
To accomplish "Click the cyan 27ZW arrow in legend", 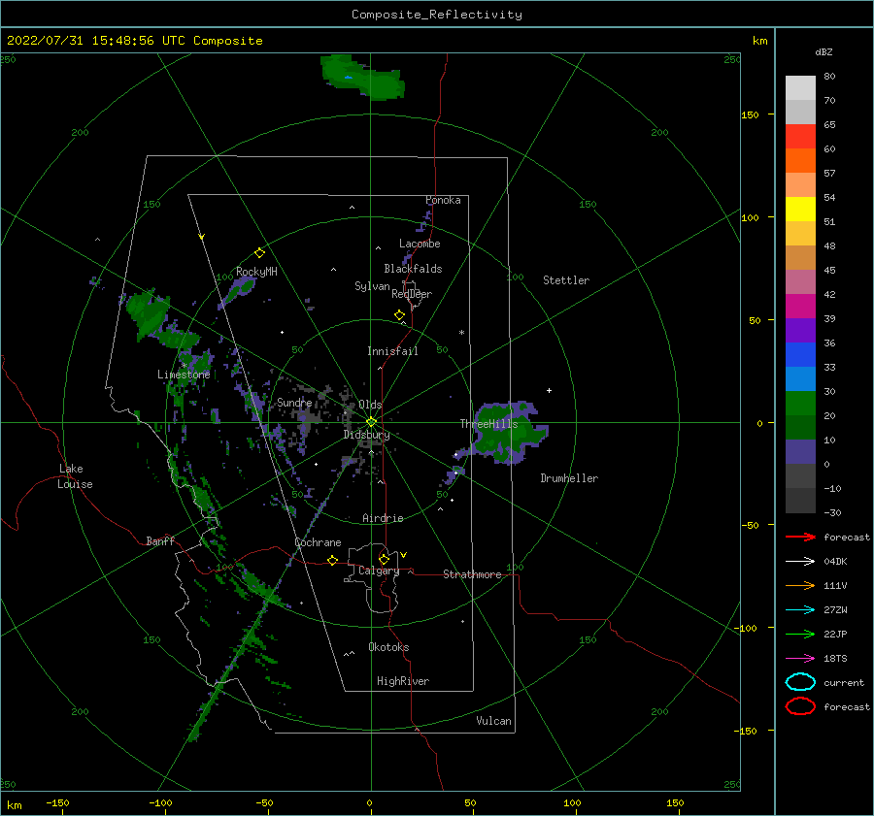I will pyautogui.click(x=800, y=610).
